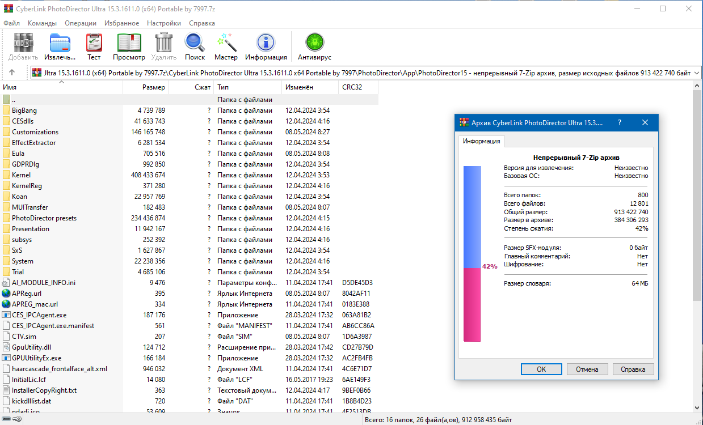Sort by the Размер column header
Screen dimensions: 703x425
click(146, 87)
